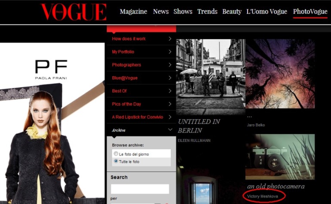Click the Search text field
Image resolution: width=331 pixels, height=204 pixels.
coord(140,189)
